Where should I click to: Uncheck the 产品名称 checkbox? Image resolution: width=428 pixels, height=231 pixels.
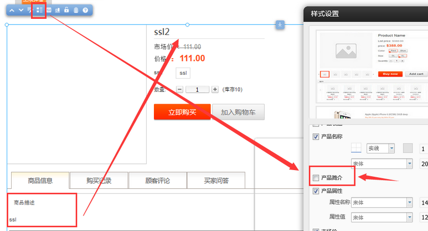[x=316, y=137]
